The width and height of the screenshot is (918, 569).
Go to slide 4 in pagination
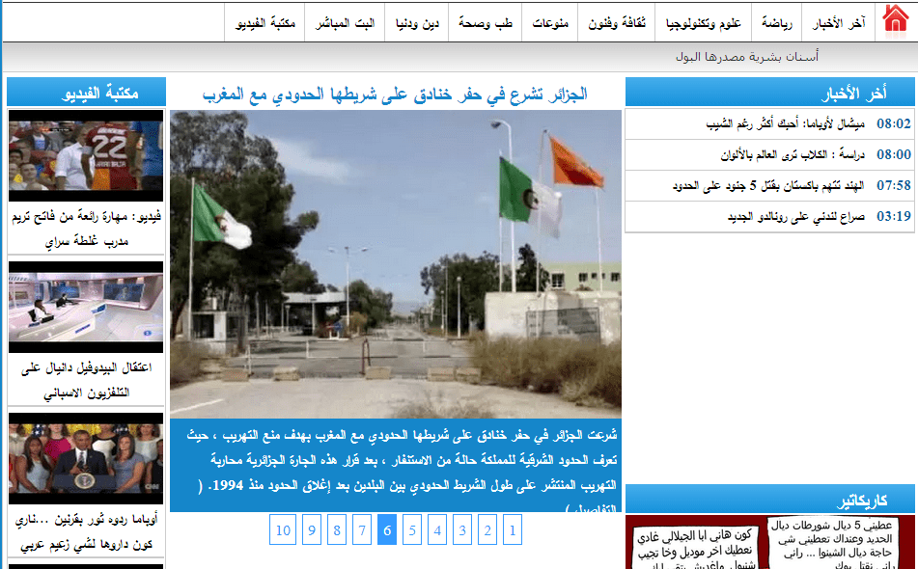pyautogui.click(x=436, y=529)
